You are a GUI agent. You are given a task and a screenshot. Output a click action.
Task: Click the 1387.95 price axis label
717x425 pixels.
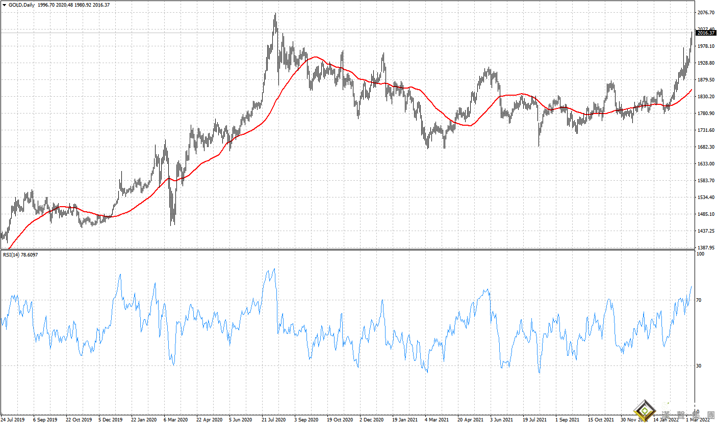pyautogui.click(x=705, y=247)
